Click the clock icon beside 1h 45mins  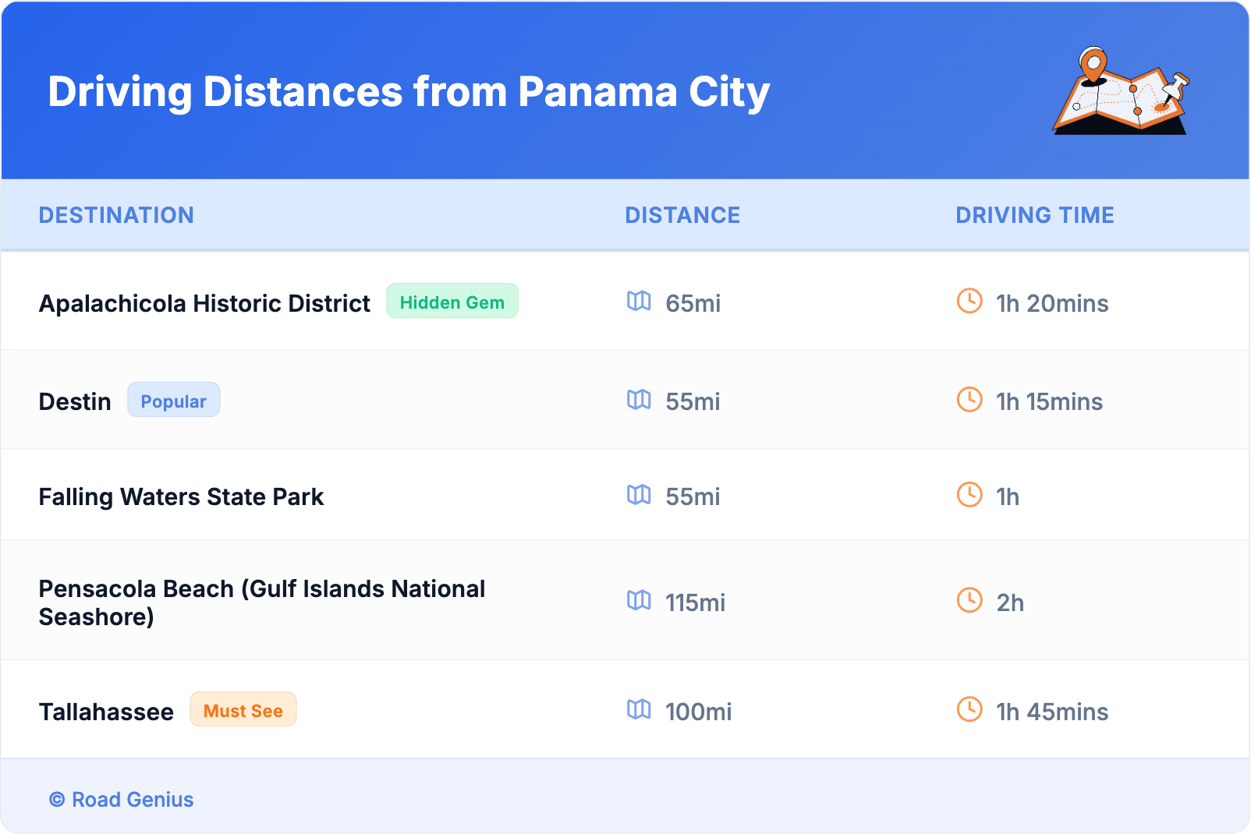tap(969, 709)
